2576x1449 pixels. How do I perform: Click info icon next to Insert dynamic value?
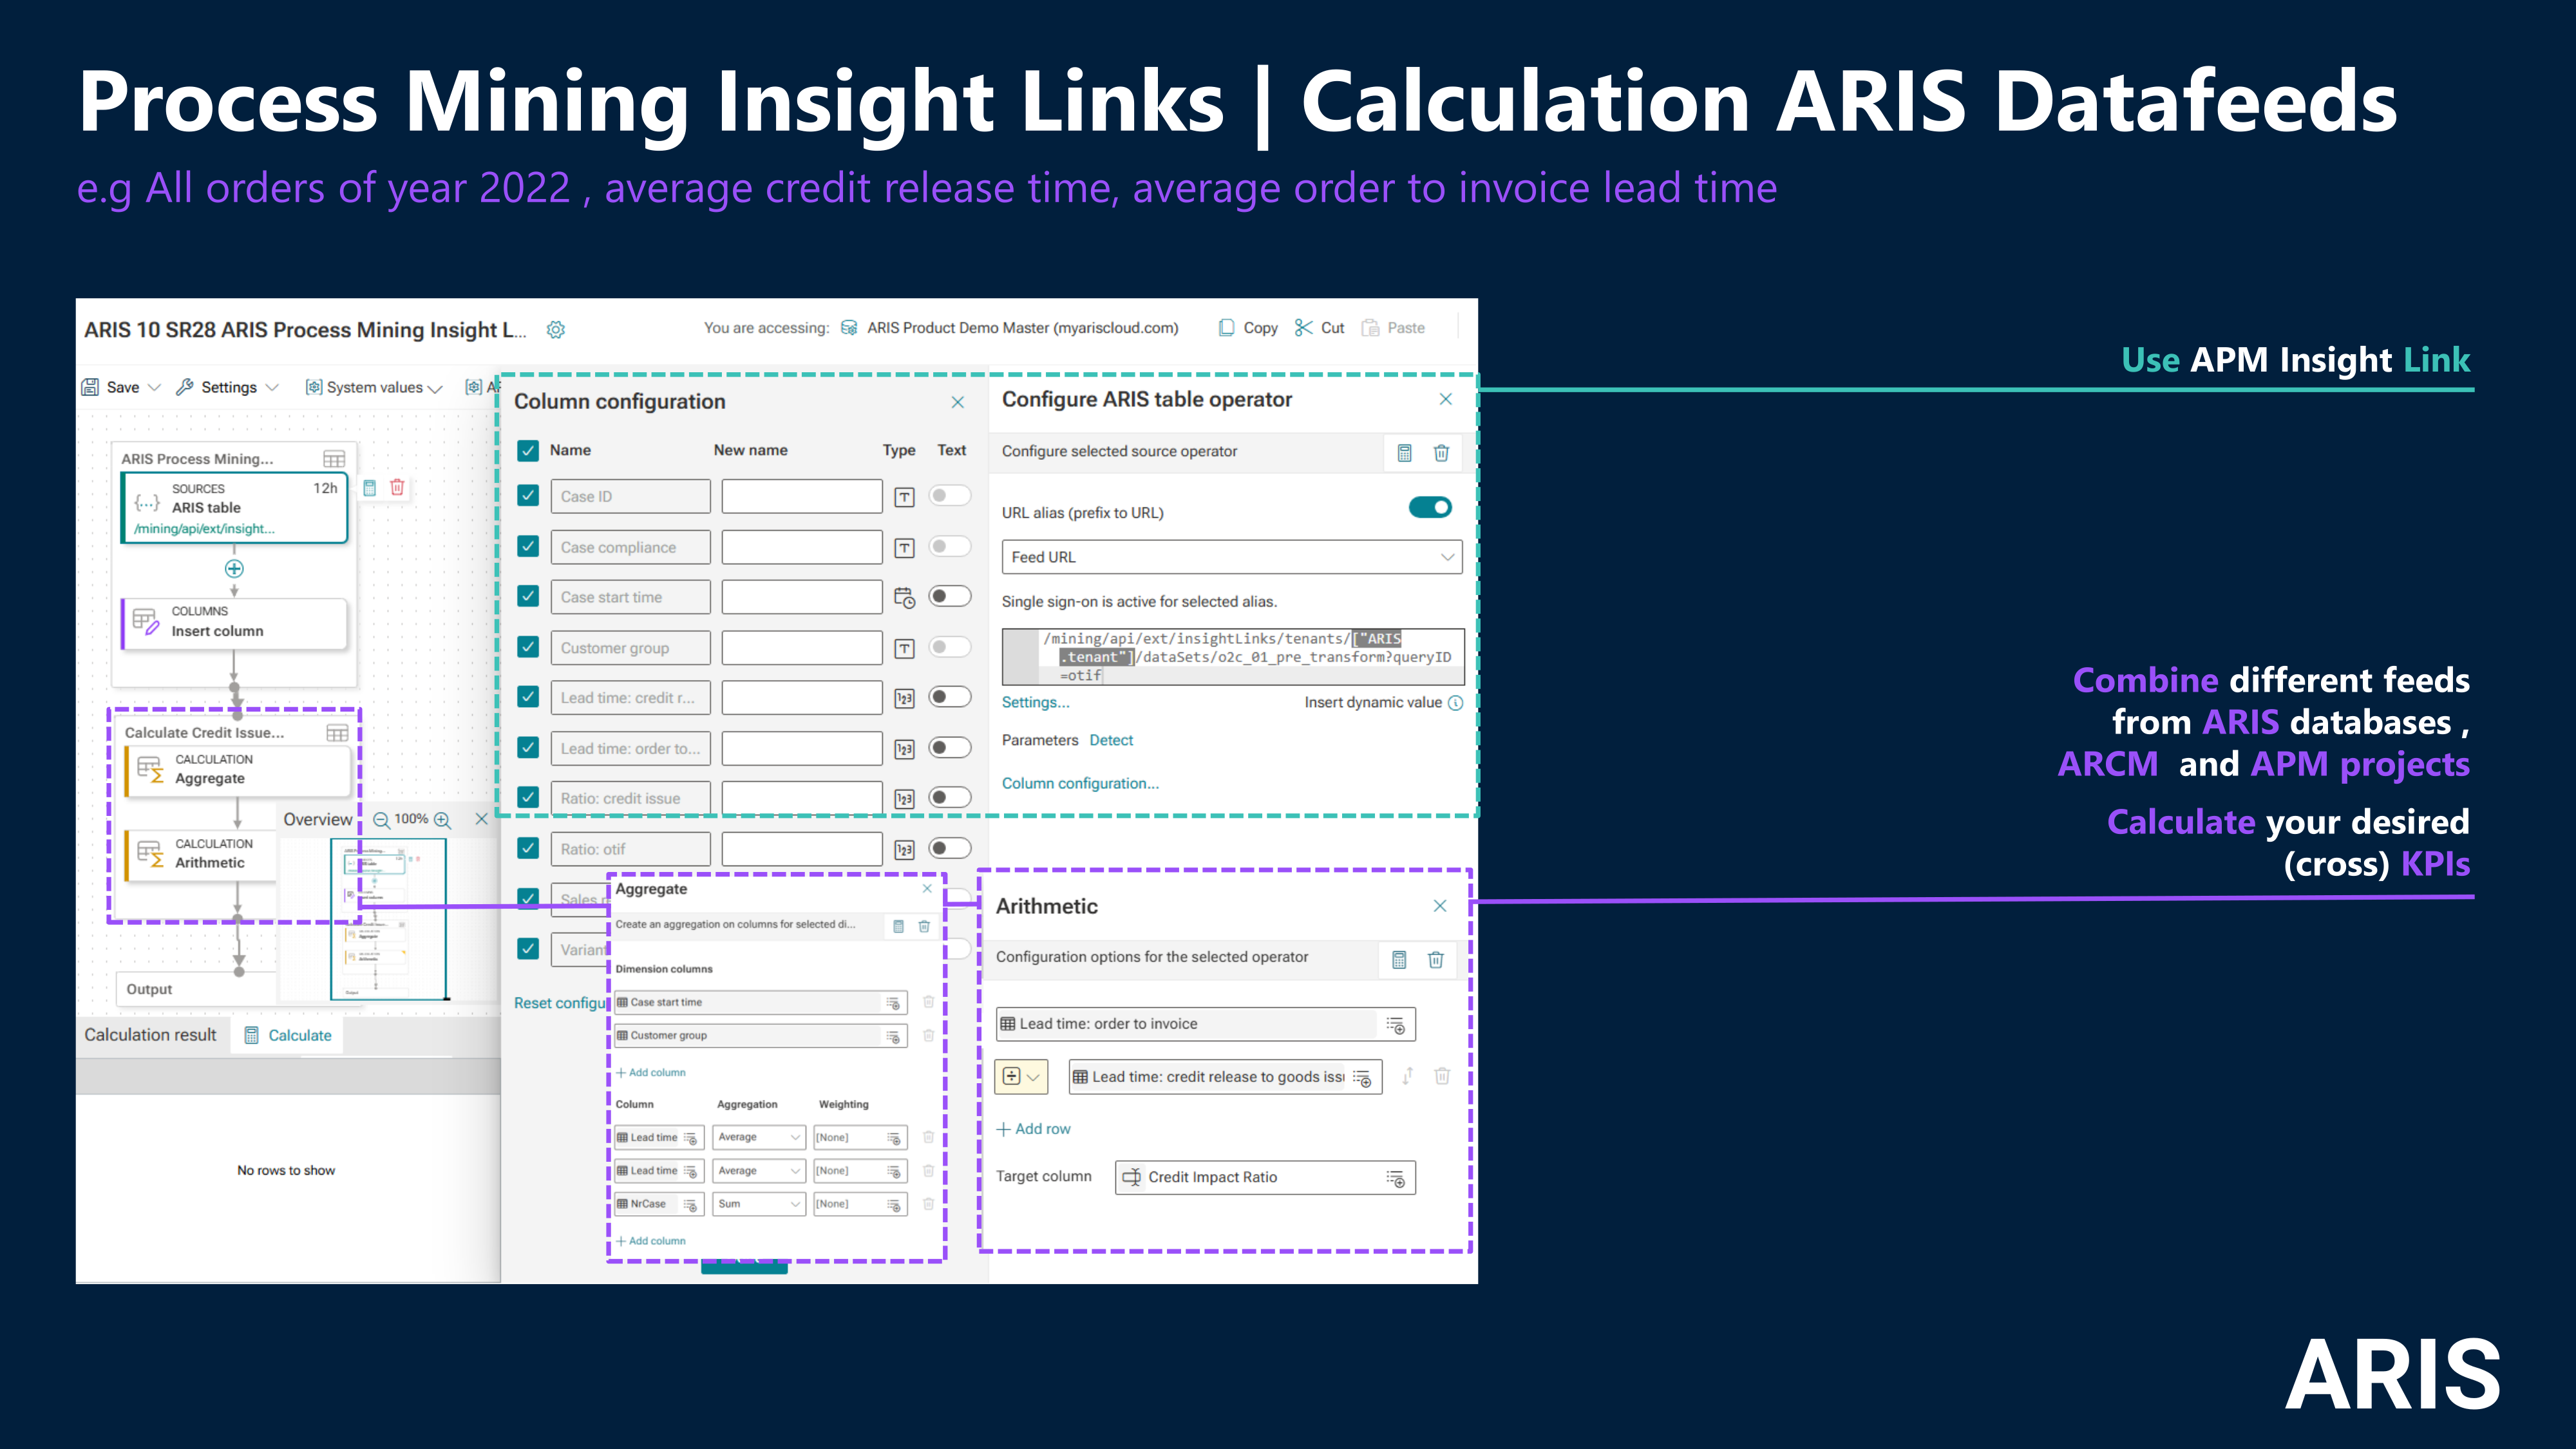1455,703
